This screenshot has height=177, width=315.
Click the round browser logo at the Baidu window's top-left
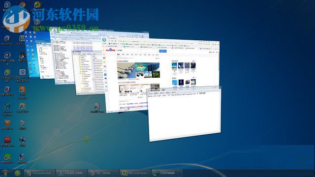pos(104,40)
